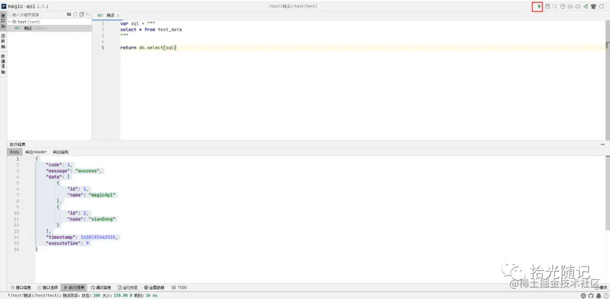The height and width of the screenshot is (299, 610).
Task: Open the 接口信息 bottom tab
Action: (x=21, y=287)
